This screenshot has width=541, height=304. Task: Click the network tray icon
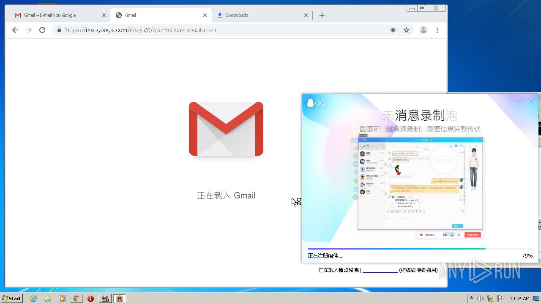coord(491,299)
